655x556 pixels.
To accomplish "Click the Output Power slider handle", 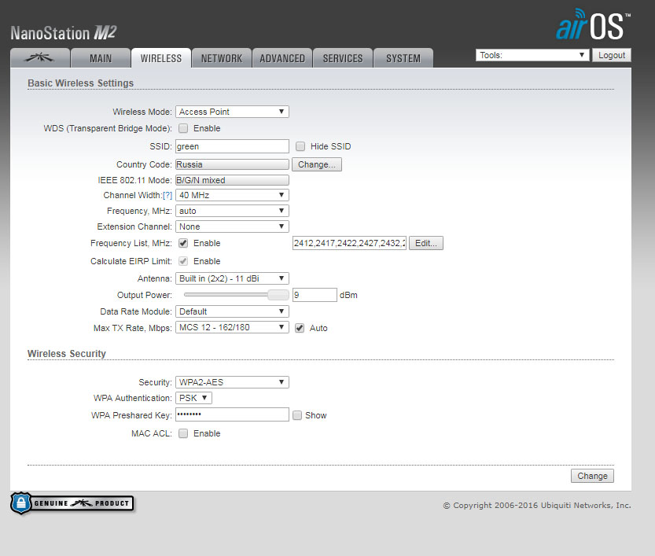I will point(278,294).
